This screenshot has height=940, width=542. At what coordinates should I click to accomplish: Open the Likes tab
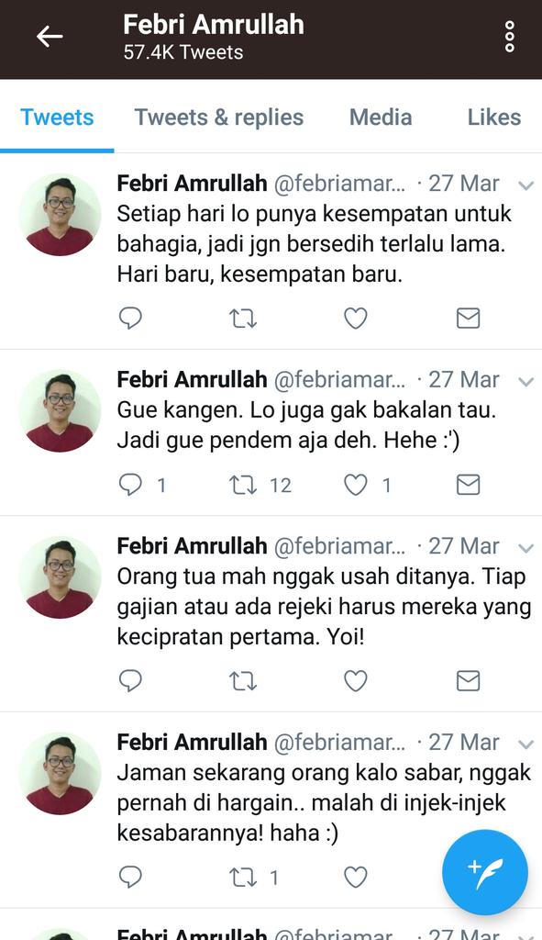[x=494, y=117]
